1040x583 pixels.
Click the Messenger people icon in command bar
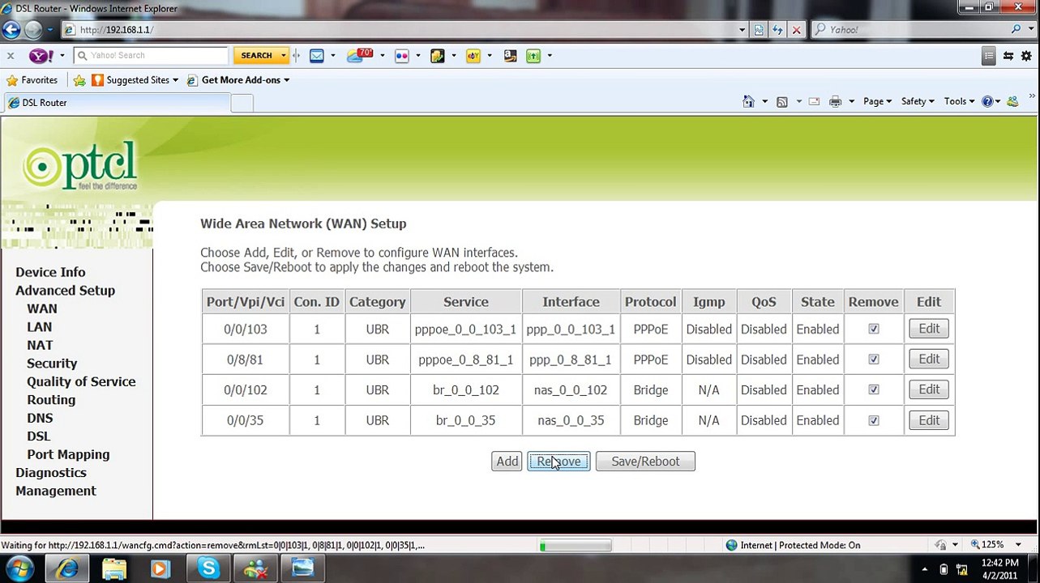pyautogui.click(x=1012, y=102)
